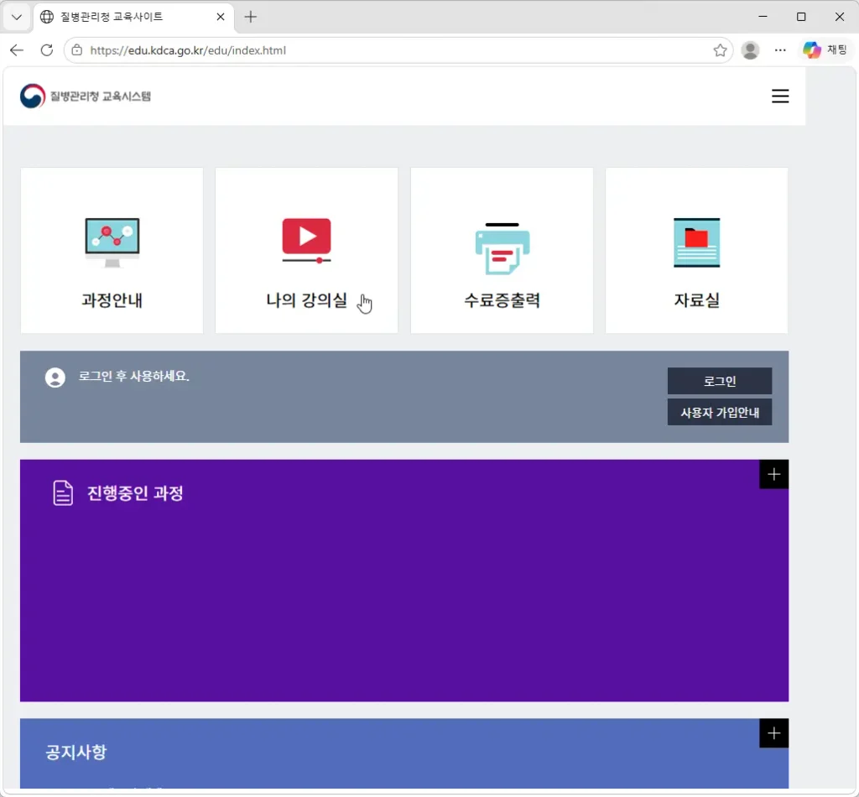Click the 로그인 후 사용하세요 text
Image resolution: width=859 pixels, height=797 pixels.
(x=133, y=377)
